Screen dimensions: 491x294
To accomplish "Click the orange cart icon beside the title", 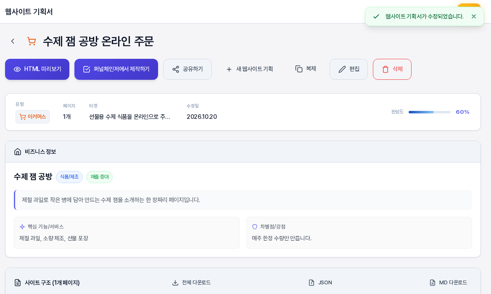I will coord(31,41).
